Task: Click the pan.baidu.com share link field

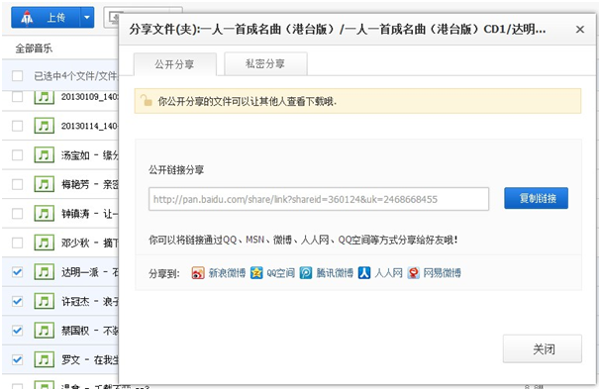Action: coord(319,199)
